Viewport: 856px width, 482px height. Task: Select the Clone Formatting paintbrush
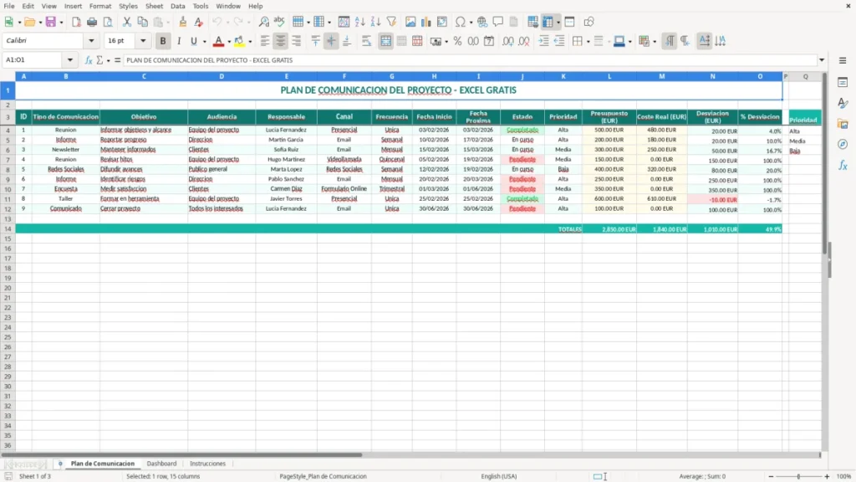click(183, 22)
